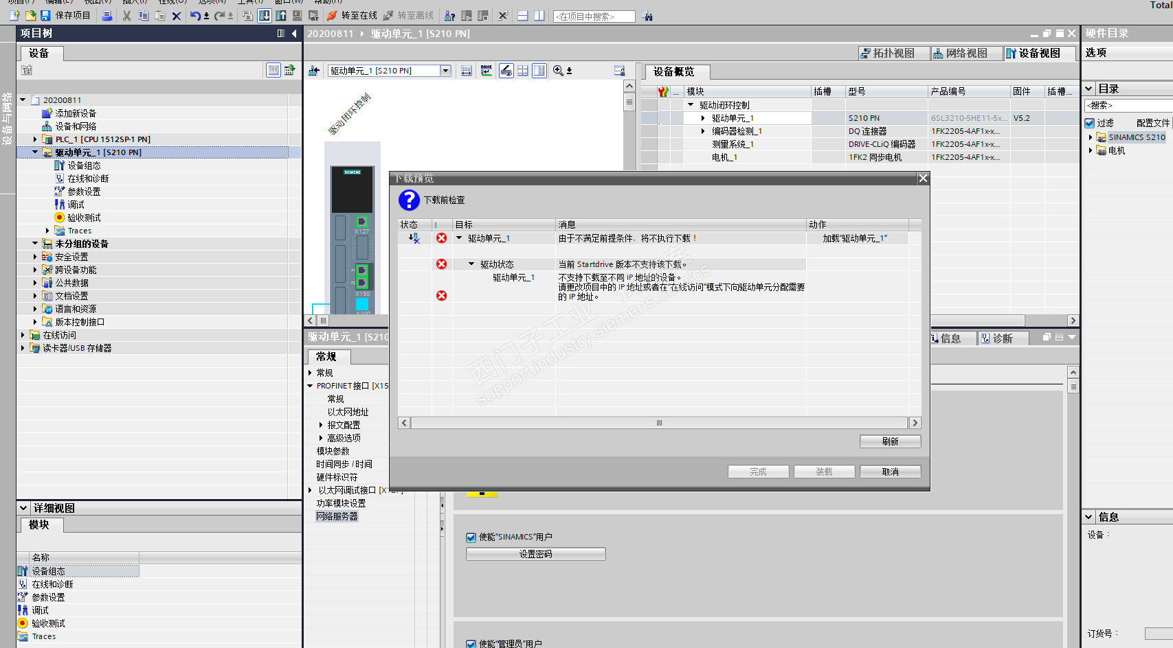Click the 在项目中搜索 search field
Screen dimensions: 1173x648
click(594, 16)
